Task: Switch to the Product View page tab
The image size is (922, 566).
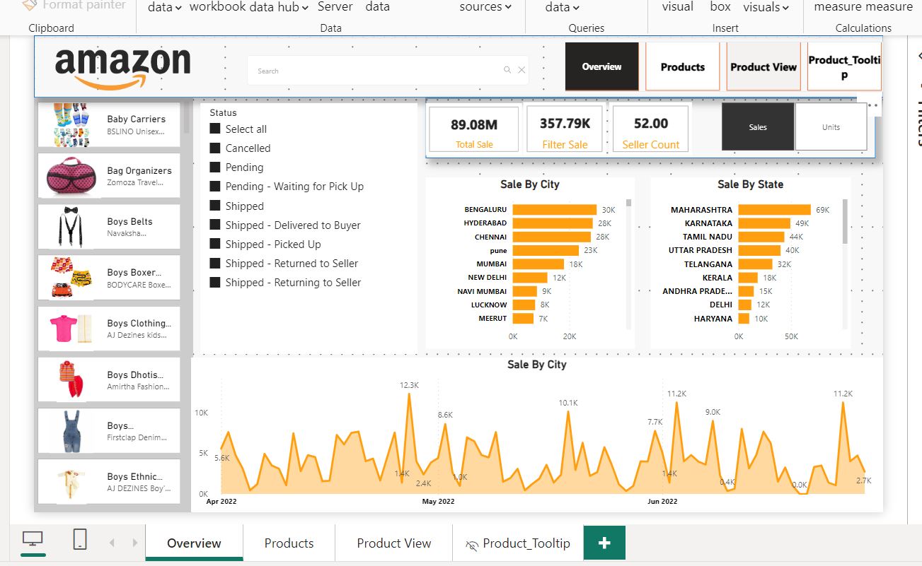Action: tap(393, 543)
